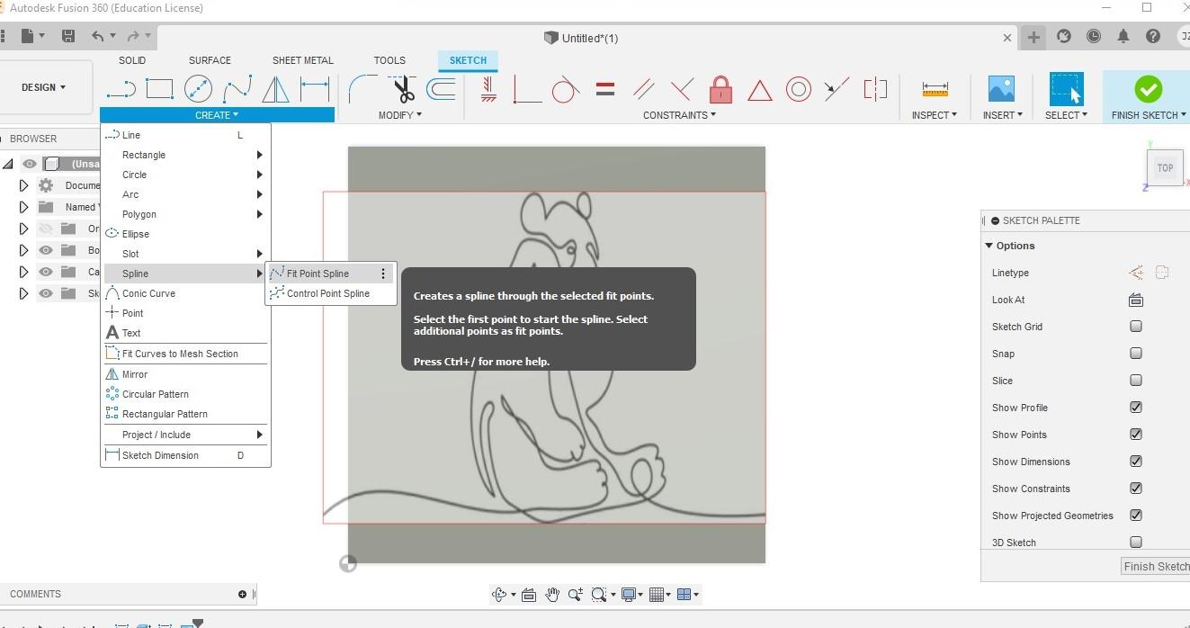This screenshot has height=628, width=1190.
Task: Click the Construction linetype icon
Action: point(1136,273)
